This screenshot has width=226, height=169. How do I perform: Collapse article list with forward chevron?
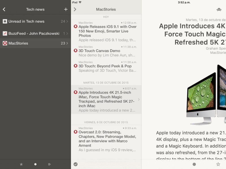(x=75, y=10)
